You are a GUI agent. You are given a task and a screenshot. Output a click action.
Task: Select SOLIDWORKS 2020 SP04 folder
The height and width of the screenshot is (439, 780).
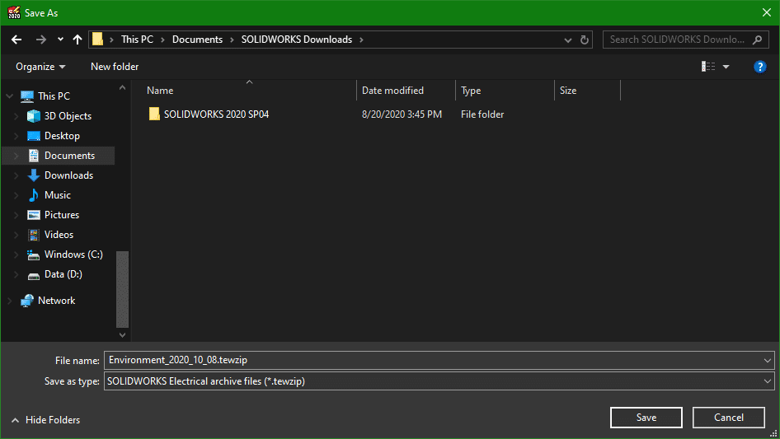[x=216, y=114]
